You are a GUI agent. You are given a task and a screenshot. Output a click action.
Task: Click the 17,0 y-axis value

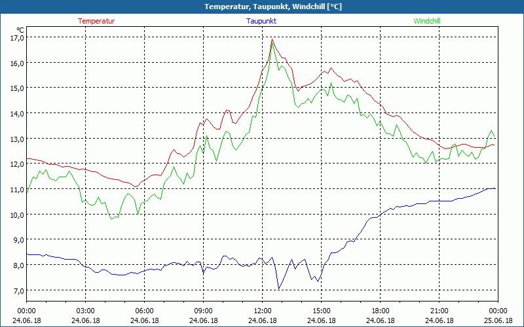pos(17,38)
